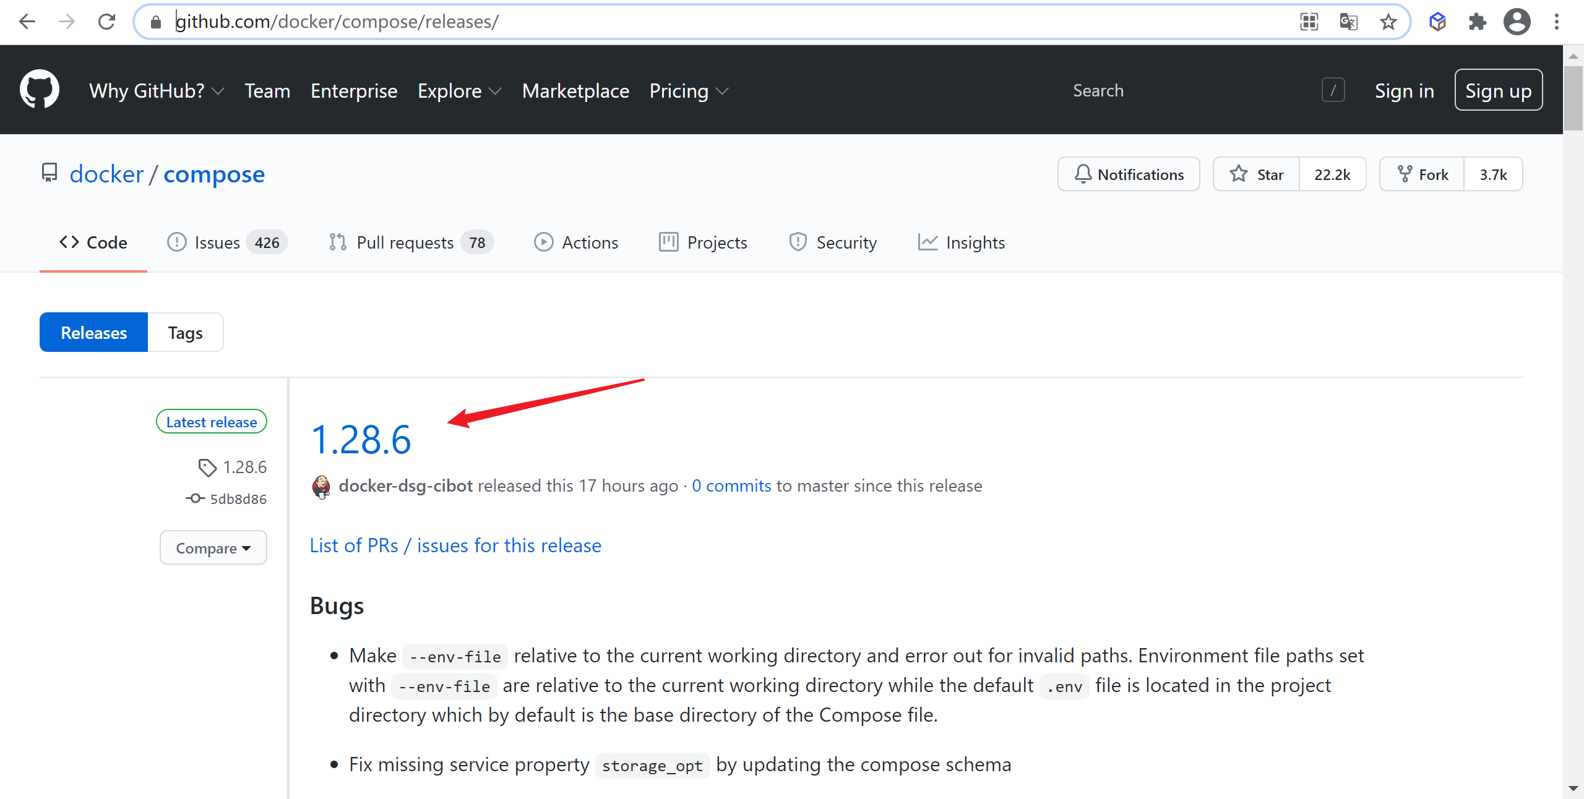Open the 1.28.6 release title link
The height and width of the screenshot is (799, 1584).
click(x=361, y=440)
